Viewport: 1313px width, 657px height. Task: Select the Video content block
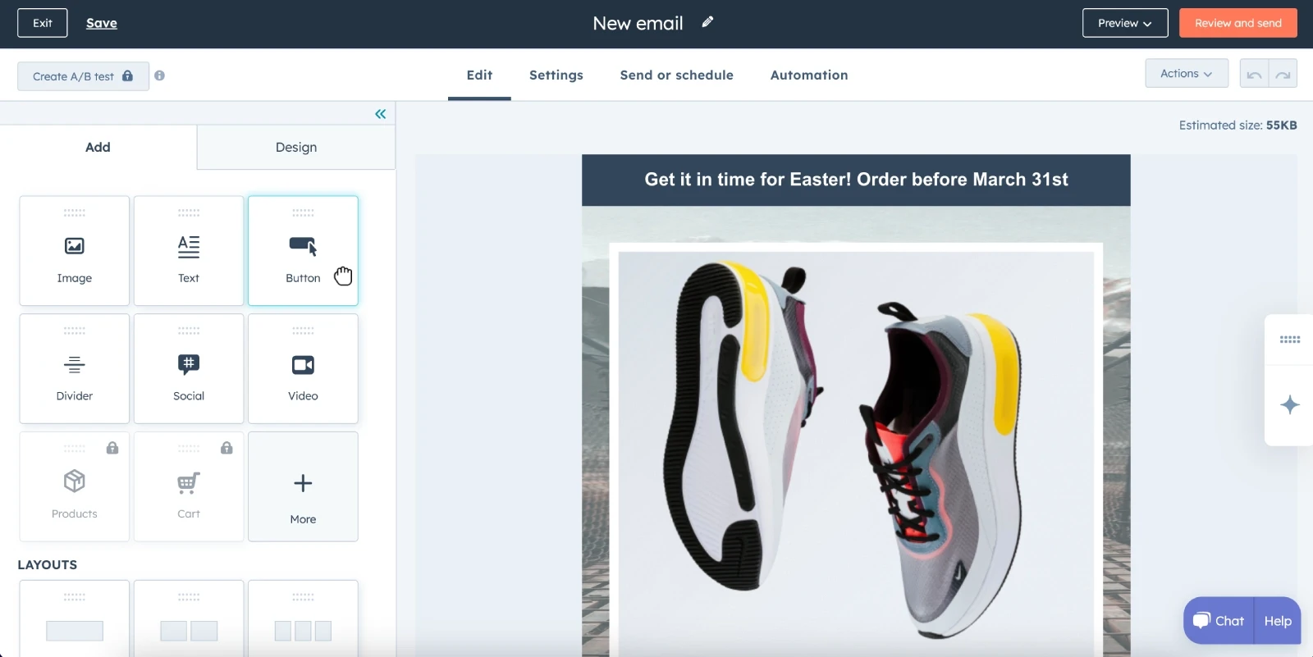coord(303,369)
